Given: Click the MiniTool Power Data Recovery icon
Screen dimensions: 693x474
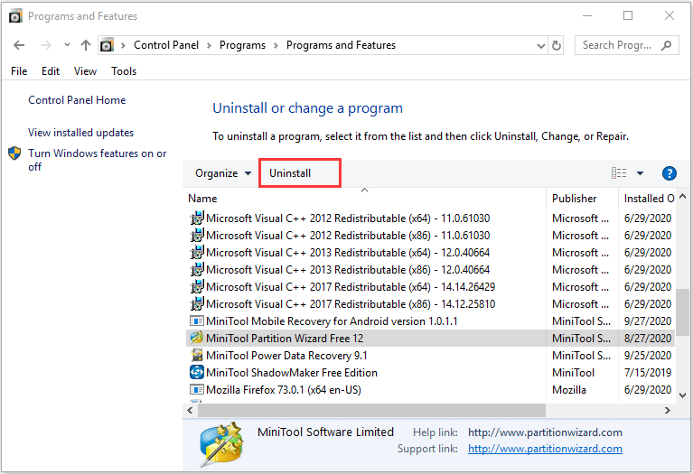Looking at the screenshot, I should 197,355.
